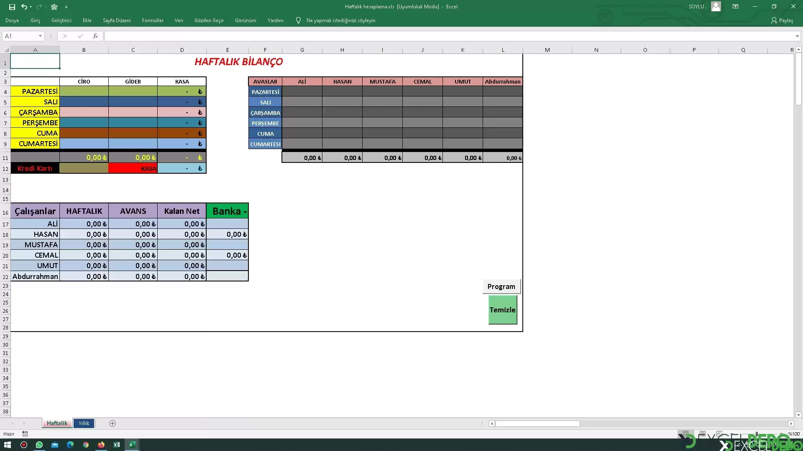This screenshot has width=803, height=451.
Task: Select the Kalan Net column header
Action: 182,211
